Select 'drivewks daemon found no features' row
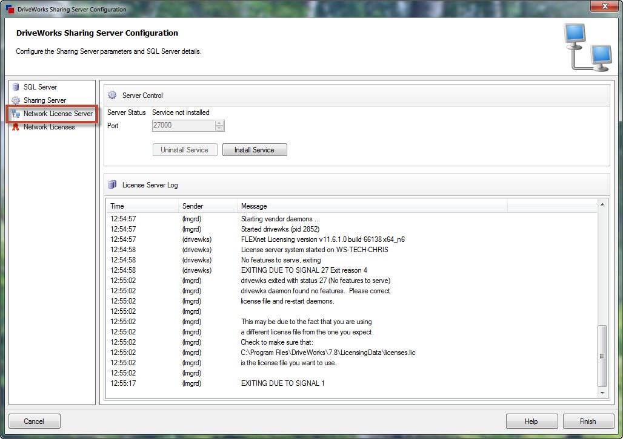Viewport: 623px width, 439px height. pos(352,291)
